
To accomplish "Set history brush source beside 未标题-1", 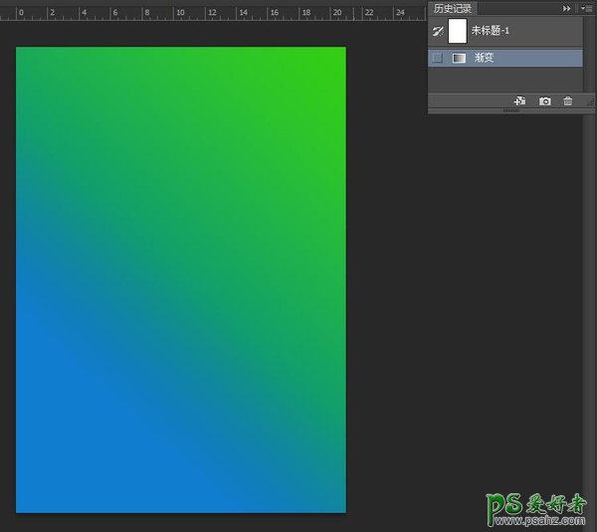I will click(438, 31).
